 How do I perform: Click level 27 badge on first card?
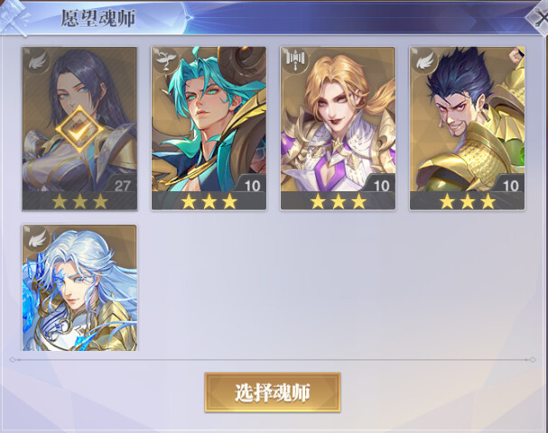pyautogui.click(x=122, y=185)
